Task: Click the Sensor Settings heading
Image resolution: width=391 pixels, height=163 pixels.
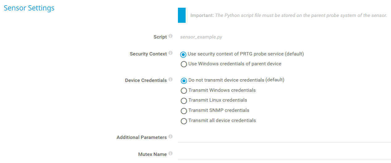Action: [x=29, y=8]
